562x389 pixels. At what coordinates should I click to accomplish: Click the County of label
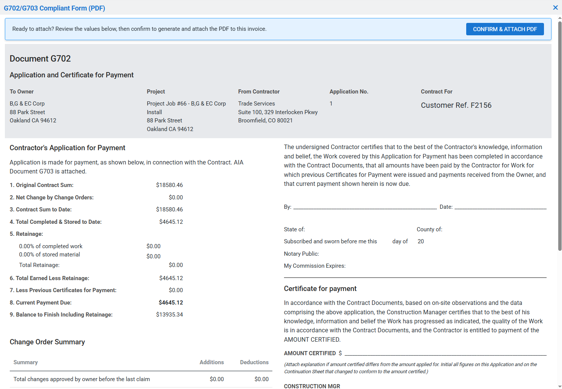[429, 229]
